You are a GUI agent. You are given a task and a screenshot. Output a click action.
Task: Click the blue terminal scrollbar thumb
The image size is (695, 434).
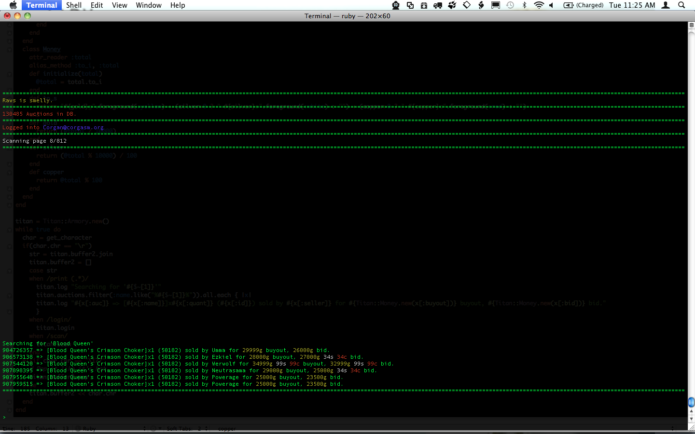691,402
